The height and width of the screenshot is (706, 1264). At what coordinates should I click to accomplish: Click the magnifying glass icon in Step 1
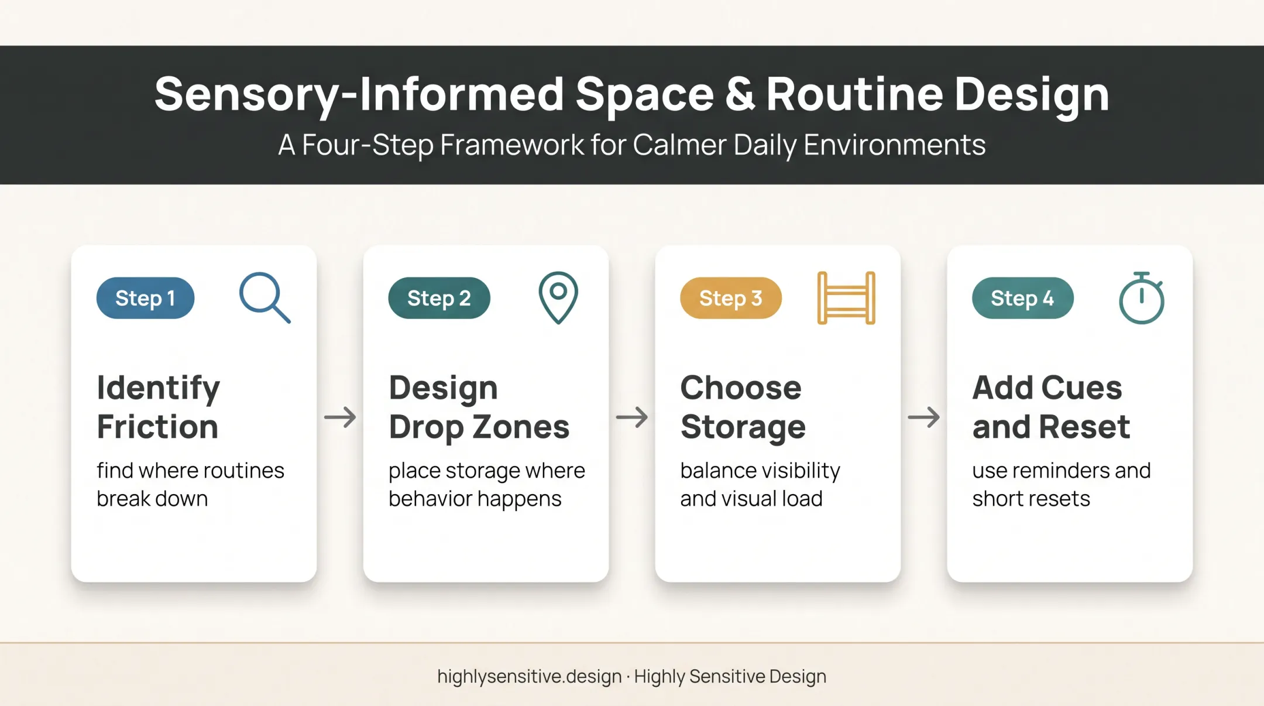click(x=265, y=297)
